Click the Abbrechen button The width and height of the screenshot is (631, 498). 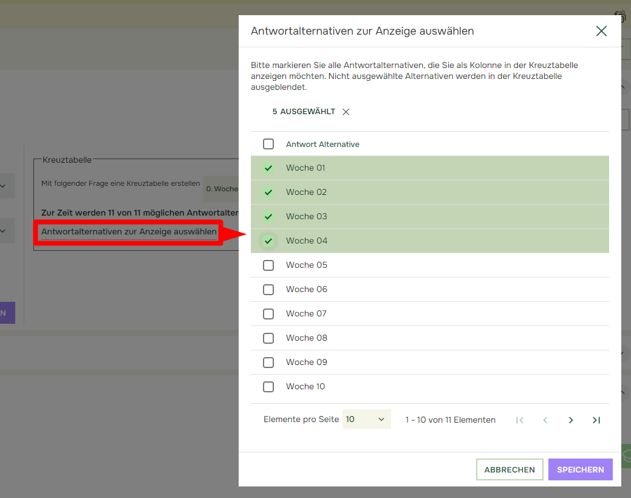click(x=510, y=469)
